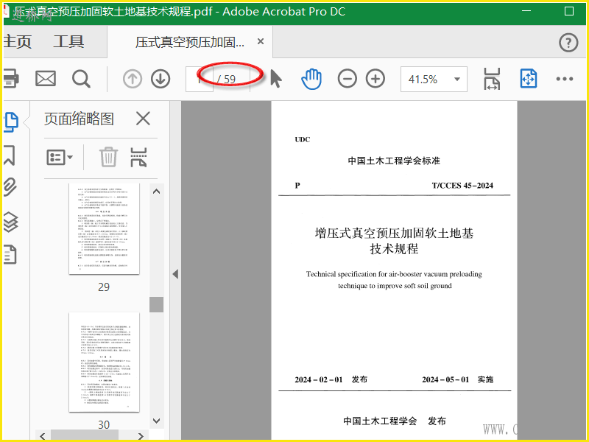589x442 pixels.
Task: Click the thumbnail panel scroll left arrow
Action: click(43, 436)
